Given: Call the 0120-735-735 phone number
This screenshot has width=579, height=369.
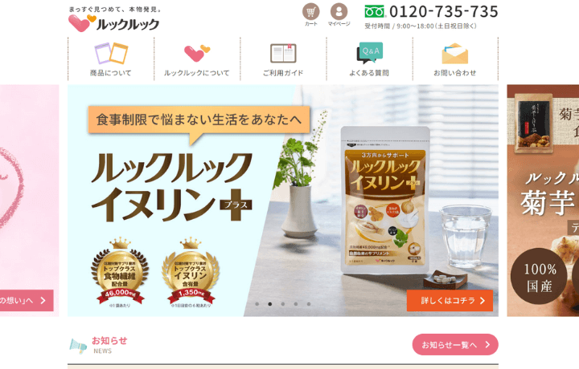Looking at the screenshot, I should pos(443,12).
